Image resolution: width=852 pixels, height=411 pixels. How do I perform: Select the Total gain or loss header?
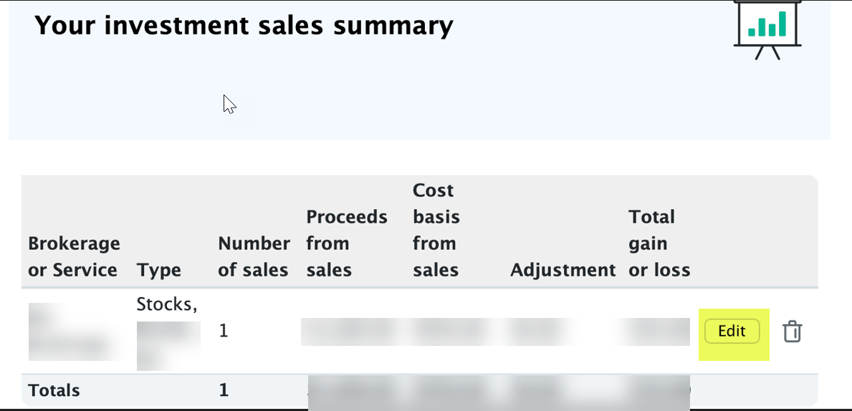pos(659,243)
